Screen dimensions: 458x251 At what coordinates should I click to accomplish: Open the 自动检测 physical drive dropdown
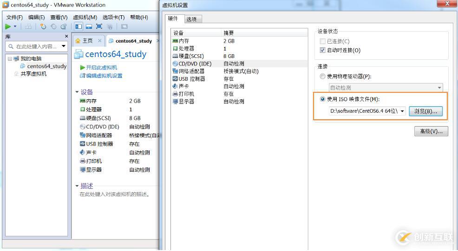point(386,88)
